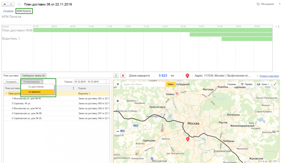
Task: Switch to Свободные заказы tab
Action: pos(33,76)
